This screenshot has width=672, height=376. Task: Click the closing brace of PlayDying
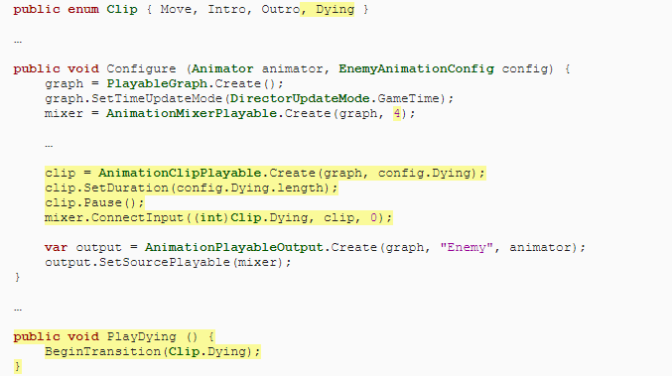pyautogui.click(x=17, y=366)
